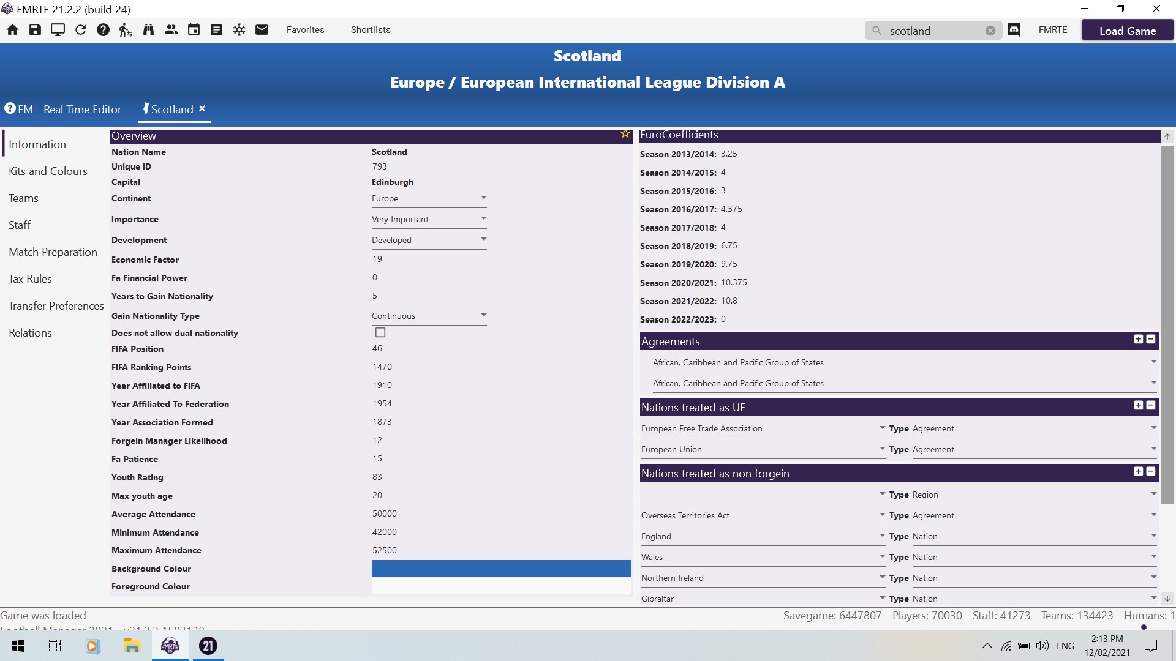Remove entry from Nations treated as non forgein
This screenshot has height=661, width=1176.
[x=1151, y=471]
